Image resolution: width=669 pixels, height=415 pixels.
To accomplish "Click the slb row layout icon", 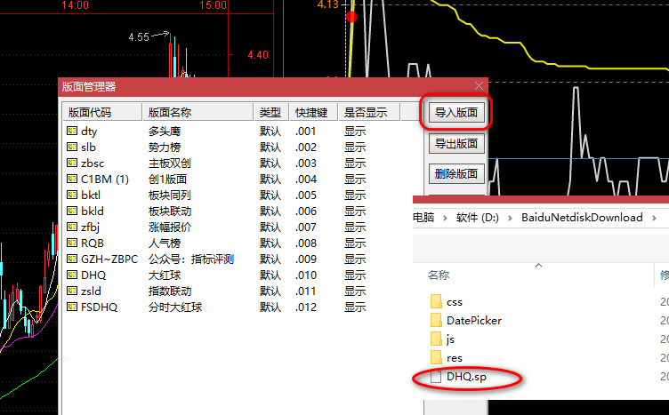I will [72, 147].
